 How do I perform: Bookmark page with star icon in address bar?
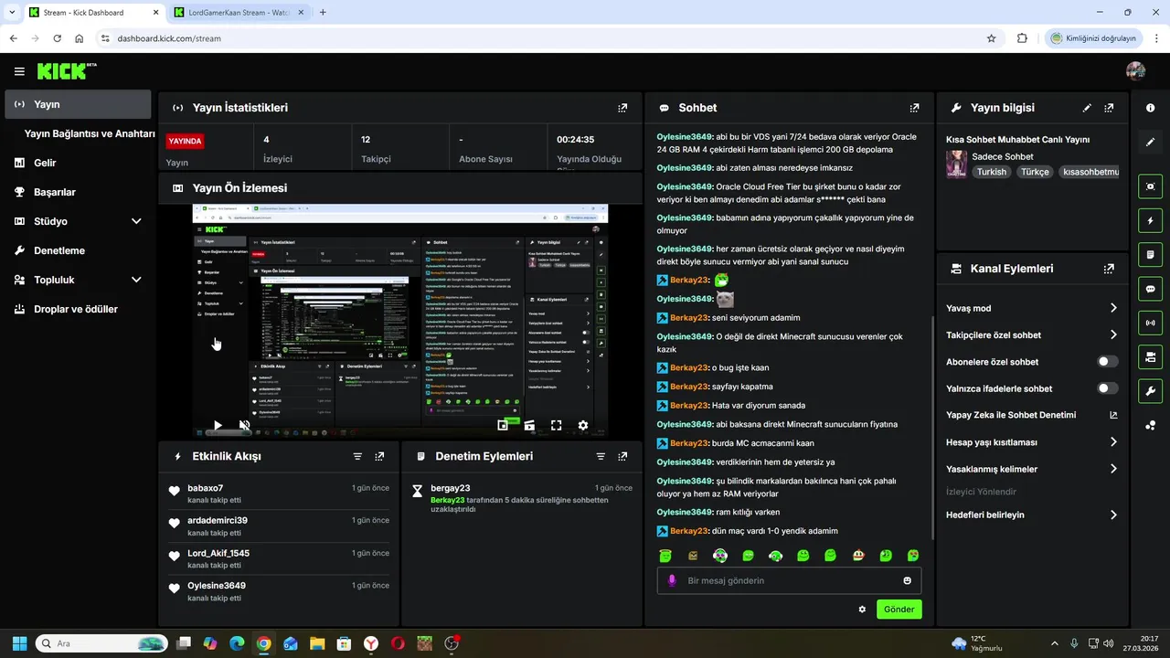tap(991, 38)
